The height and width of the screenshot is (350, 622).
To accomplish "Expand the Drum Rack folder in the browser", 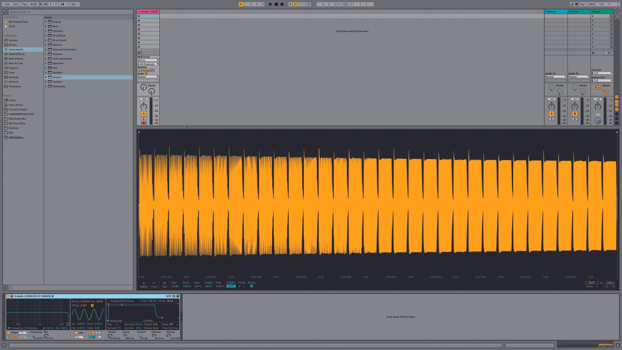I will click(46, 36).
